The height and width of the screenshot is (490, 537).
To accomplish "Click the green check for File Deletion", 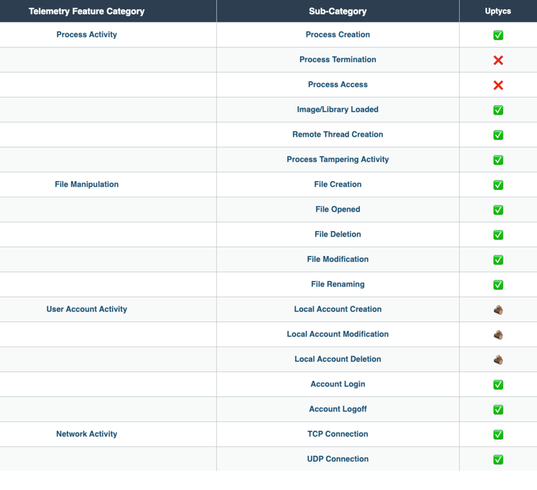I will tap(498, 235).
